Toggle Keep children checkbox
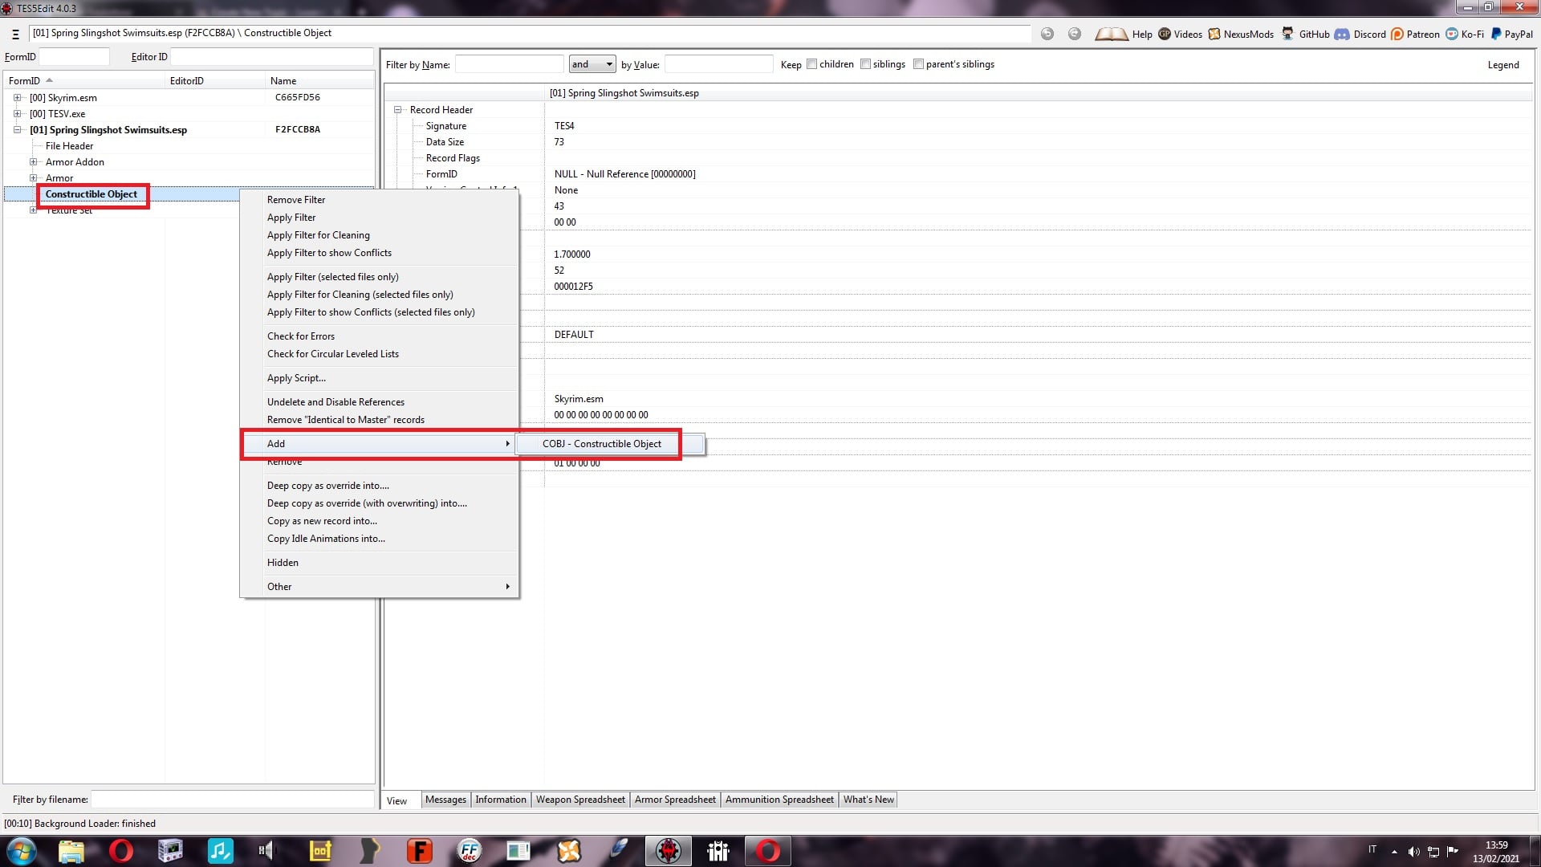 coord(811,64)
